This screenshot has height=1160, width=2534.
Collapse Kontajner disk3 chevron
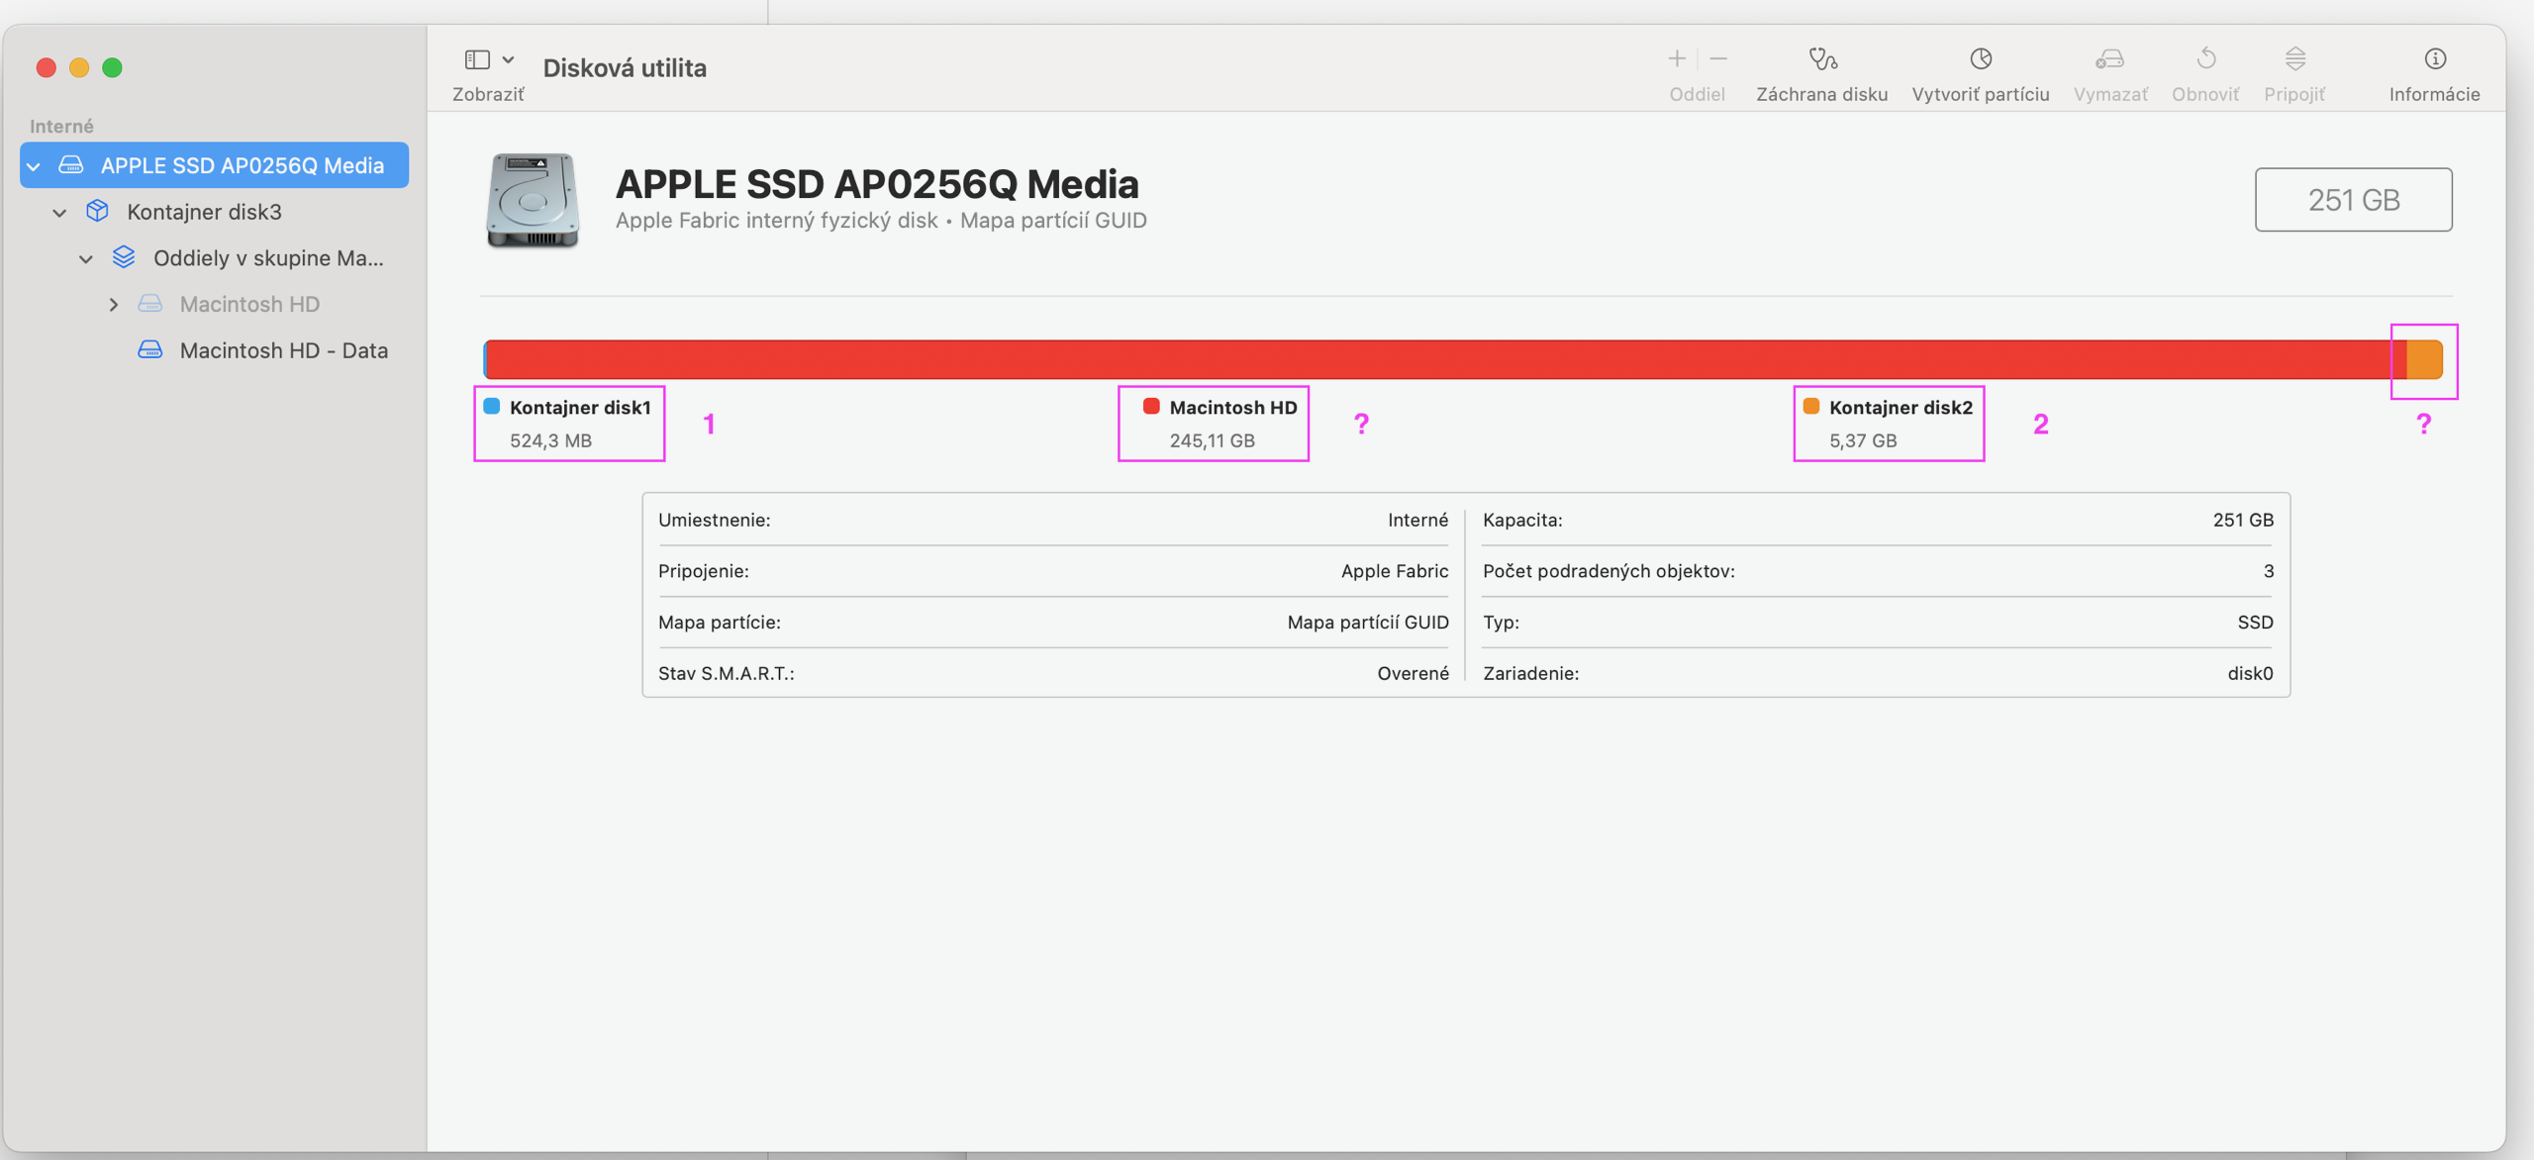(59, 213)
